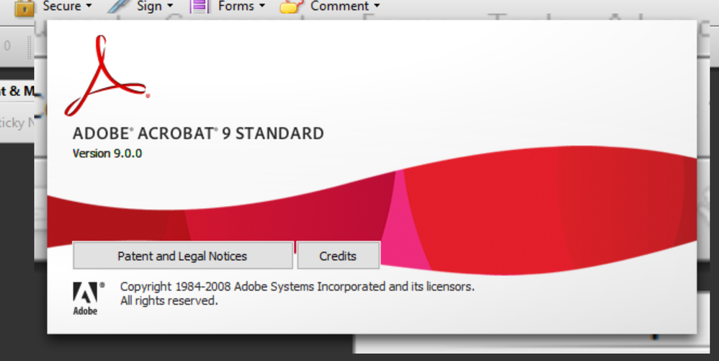Open the Forms toolbar menu
Viewport: 719px width, 361px height.
[241, 6]
